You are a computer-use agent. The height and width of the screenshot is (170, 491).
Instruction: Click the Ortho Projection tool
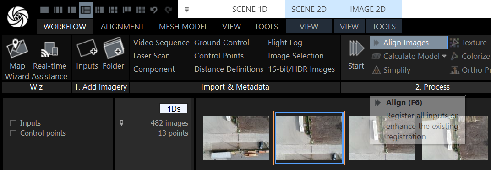click(x=470, y=70)
